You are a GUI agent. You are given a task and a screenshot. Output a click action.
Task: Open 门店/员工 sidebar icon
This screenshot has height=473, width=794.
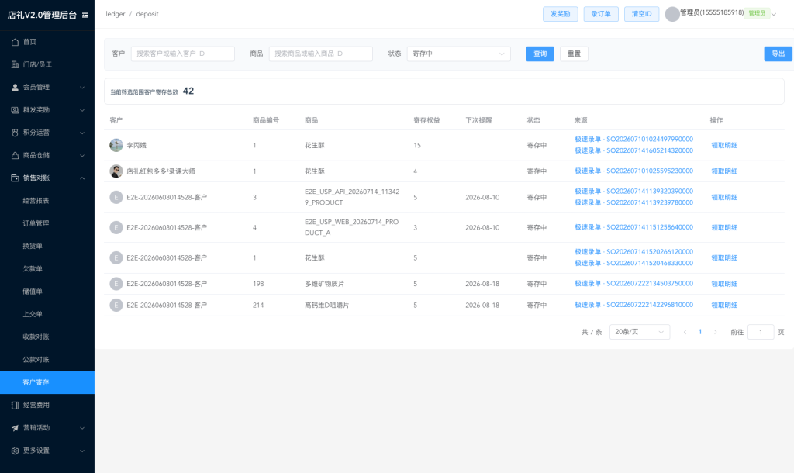pyautogui.click(x=16, y=64)
